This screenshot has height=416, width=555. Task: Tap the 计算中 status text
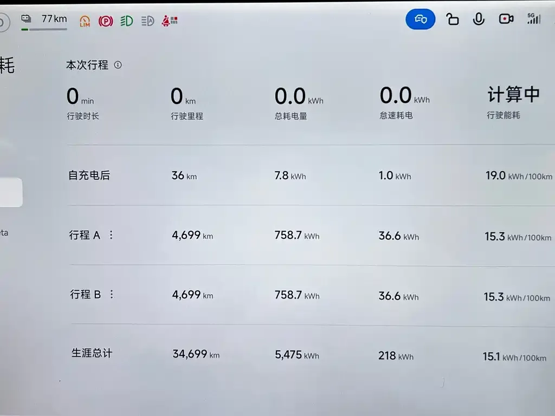click(x=514, y=94)
